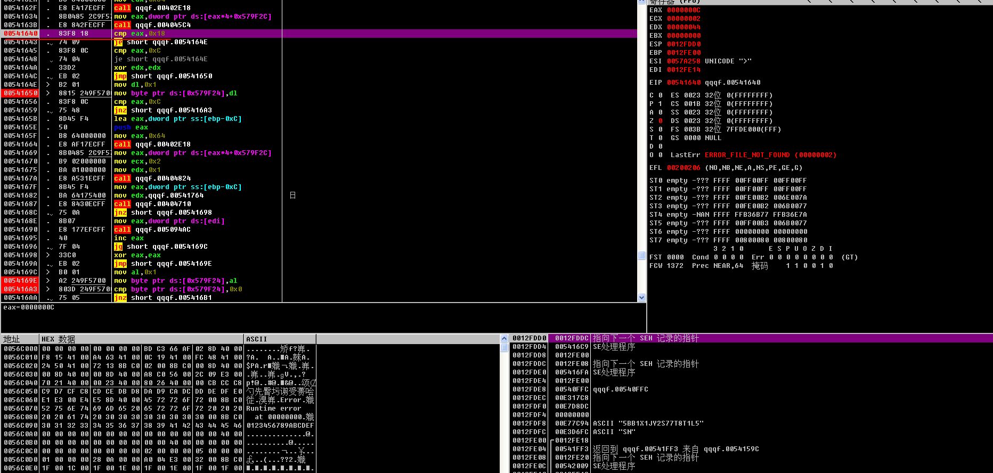Select the EAX register value 0000000C
993x473 pixels.
(683, 10)
